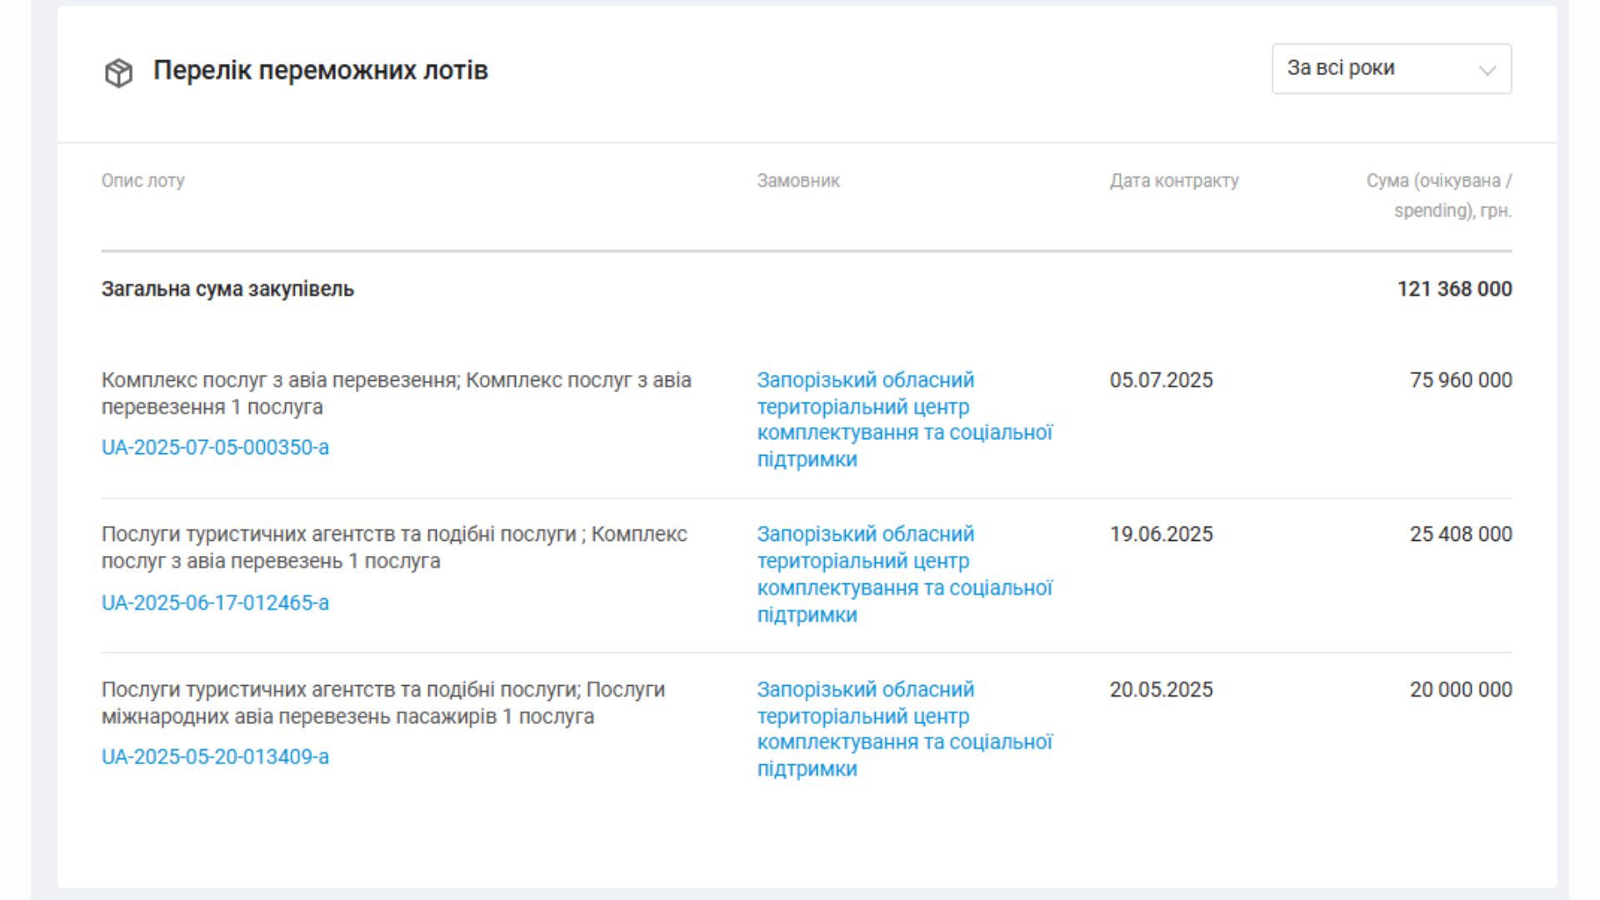Click the lot amount 25 408 000
The width and height of the screenshot is (1600, 900).
(x=1460, y=534)
